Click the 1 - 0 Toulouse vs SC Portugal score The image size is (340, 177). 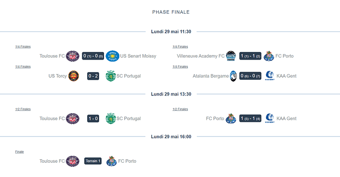(x=93, y=118)
